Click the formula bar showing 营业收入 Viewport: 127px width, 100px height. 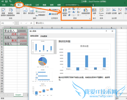[x=81, y=23]
